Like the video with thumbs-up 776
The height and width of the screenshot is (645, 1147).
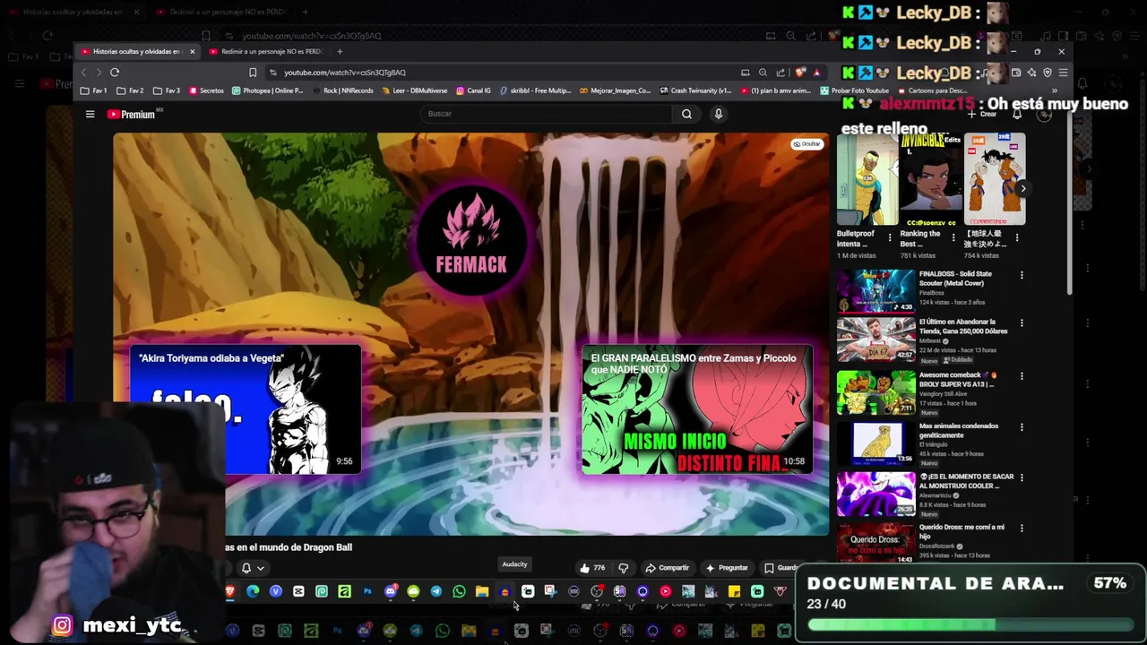[591, 568]
